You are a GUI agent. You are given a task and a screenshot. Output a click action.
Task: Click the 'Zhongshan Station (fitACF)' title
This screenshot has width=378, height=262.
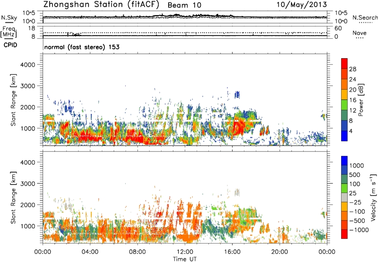point(101,5)
